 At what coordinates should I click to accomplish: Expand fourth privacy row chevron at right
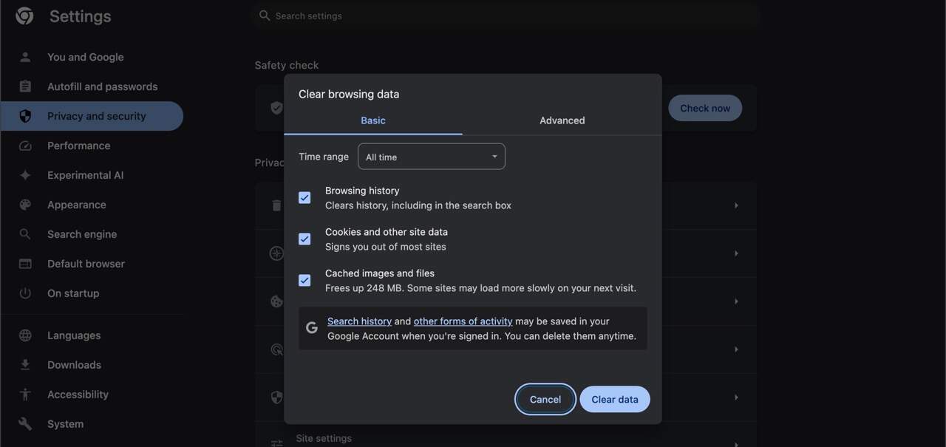coord(736,349)
